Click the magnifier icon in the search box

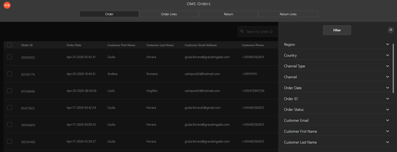pos(242,32)
